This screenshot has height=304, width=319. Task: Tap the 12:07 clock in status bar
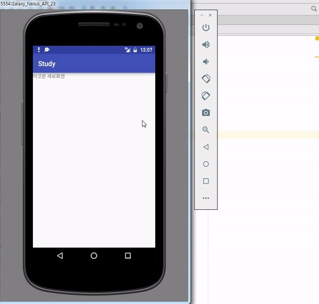146,50
